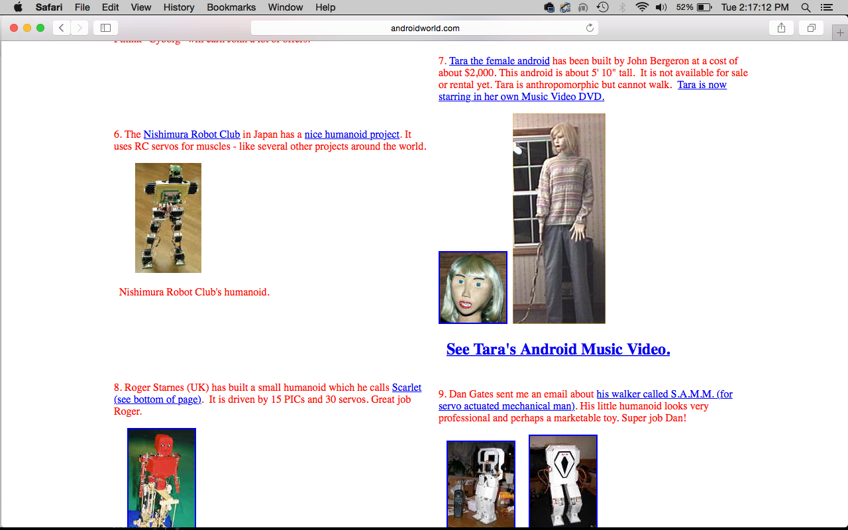Click 'See Tara's Android Music Video.' link
The image size is (848, 530).
[558, 349]
